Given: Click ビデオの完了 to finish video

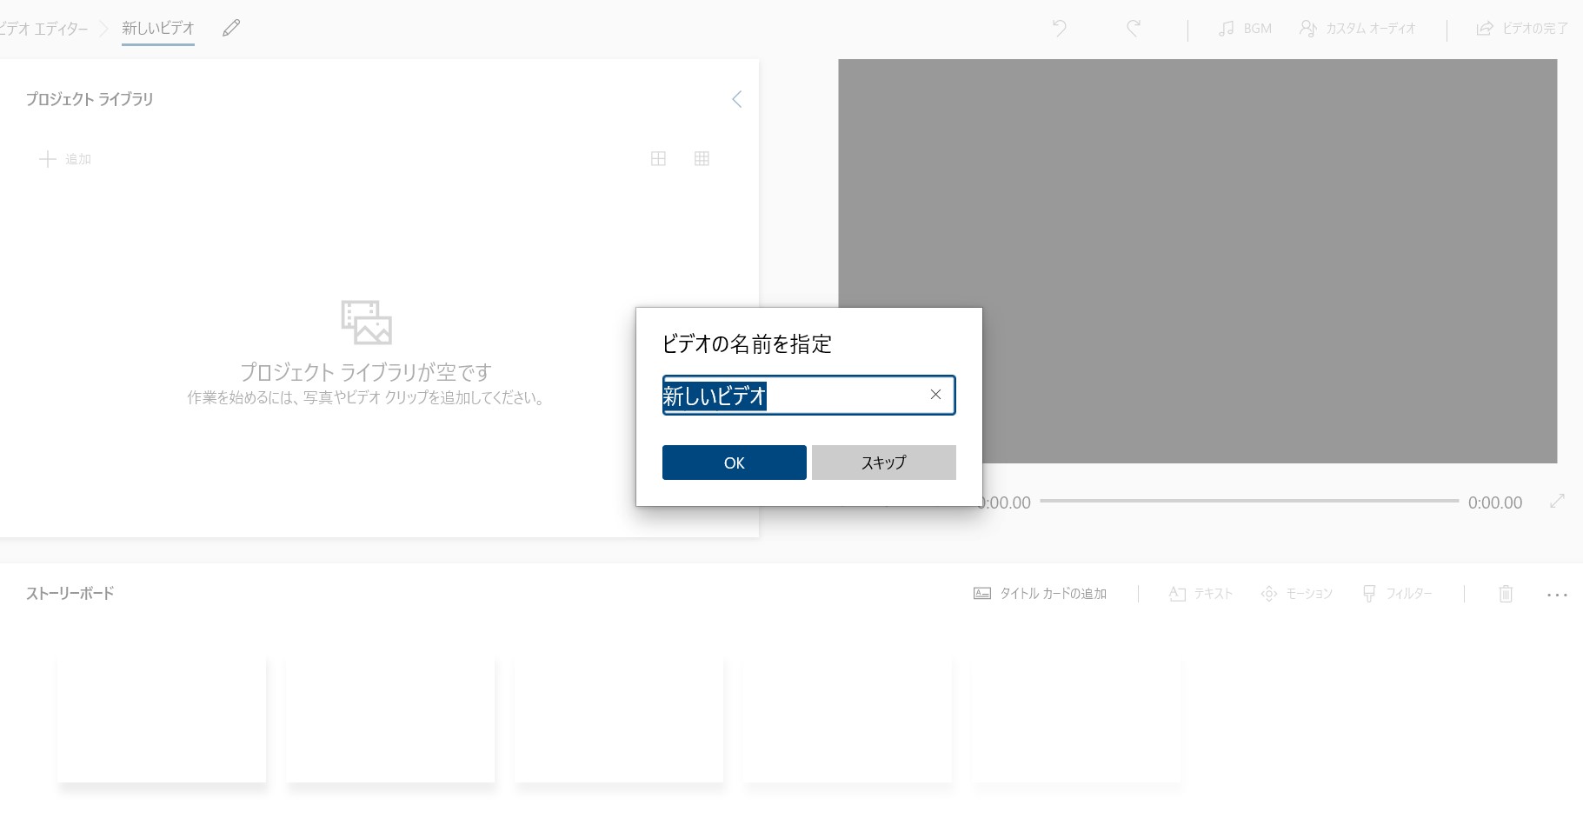Looking at the screenshot, I should (x=1522, y=29).
